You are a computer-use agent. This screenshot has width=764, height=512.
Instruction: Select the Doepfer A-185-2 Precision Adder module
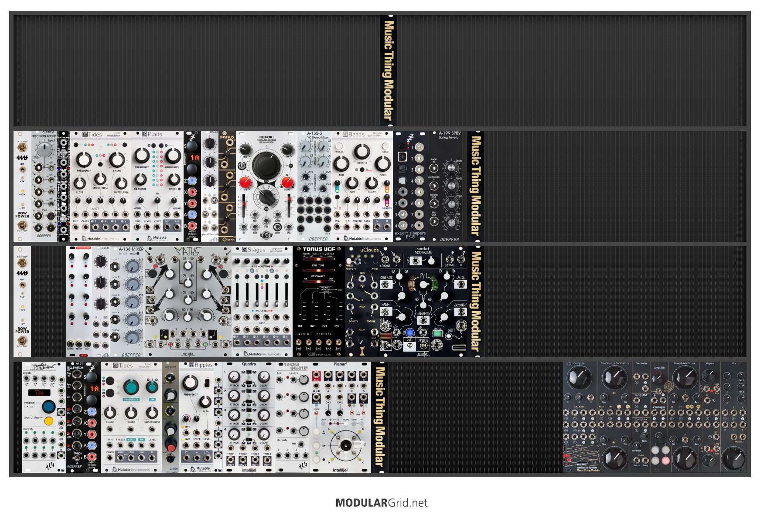pos(44,186)
